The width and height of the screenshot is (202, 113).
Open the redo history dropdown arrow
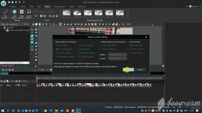[x=56, y=25]
